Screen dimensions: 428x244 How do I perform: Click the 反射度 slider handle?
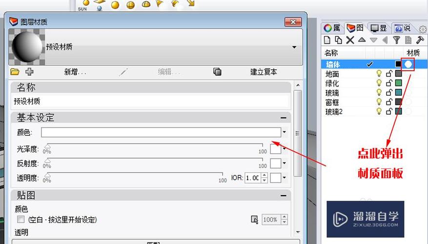(48, 160)
